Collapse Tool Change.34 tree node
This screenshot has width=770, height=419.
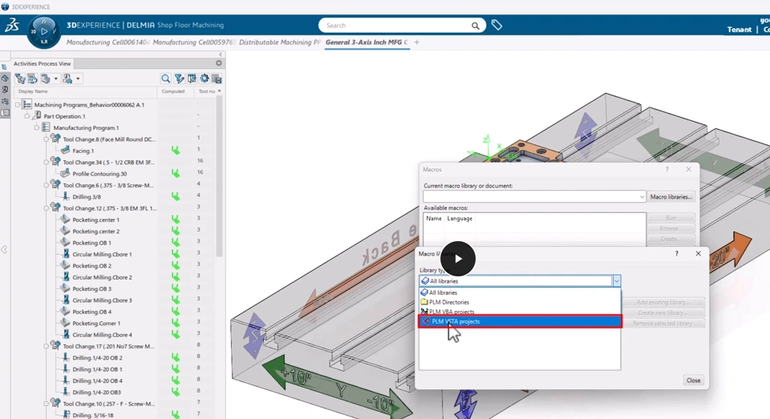(47, 163)
